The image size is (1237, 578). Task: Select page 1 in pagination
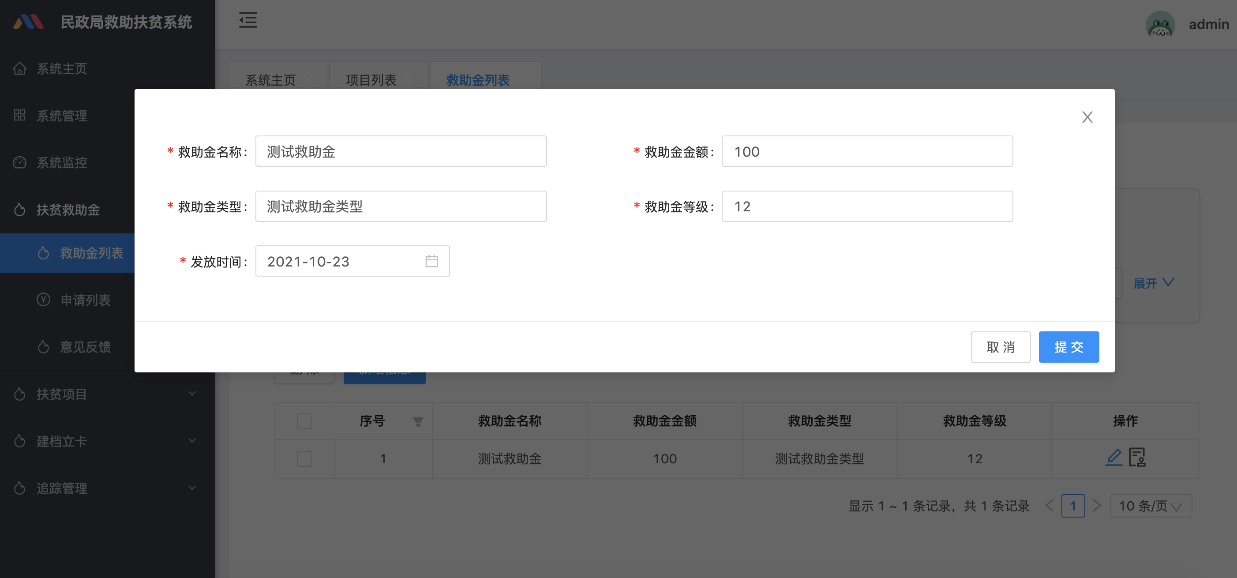tap(1073, 506)
